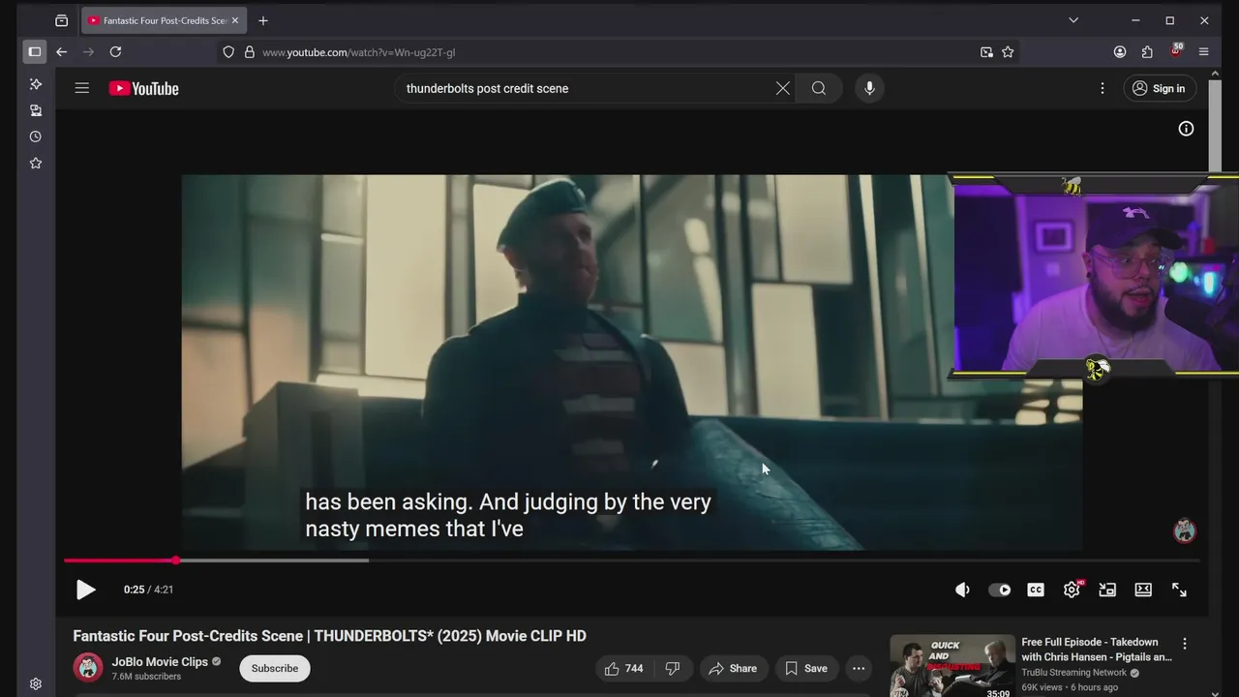Open sidebar bookmarks star

36,163
